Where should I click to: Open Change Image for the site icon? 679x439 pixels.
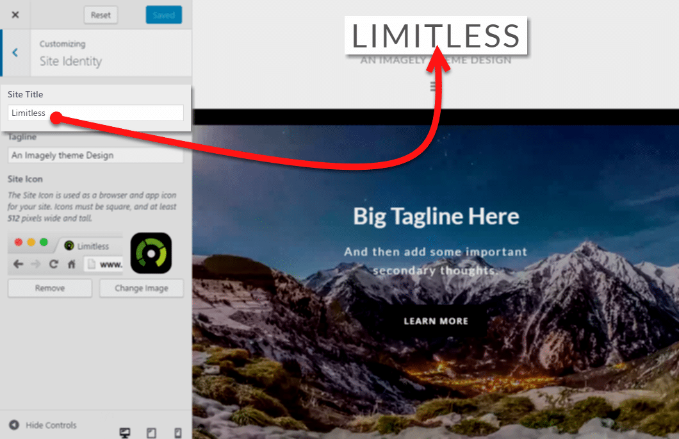(x=141, y=288)
